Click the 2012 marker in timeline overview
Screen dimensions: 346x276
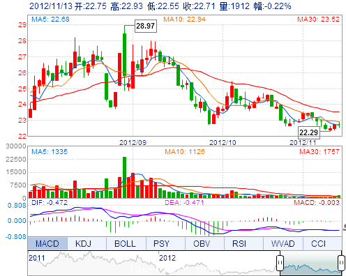167,258
